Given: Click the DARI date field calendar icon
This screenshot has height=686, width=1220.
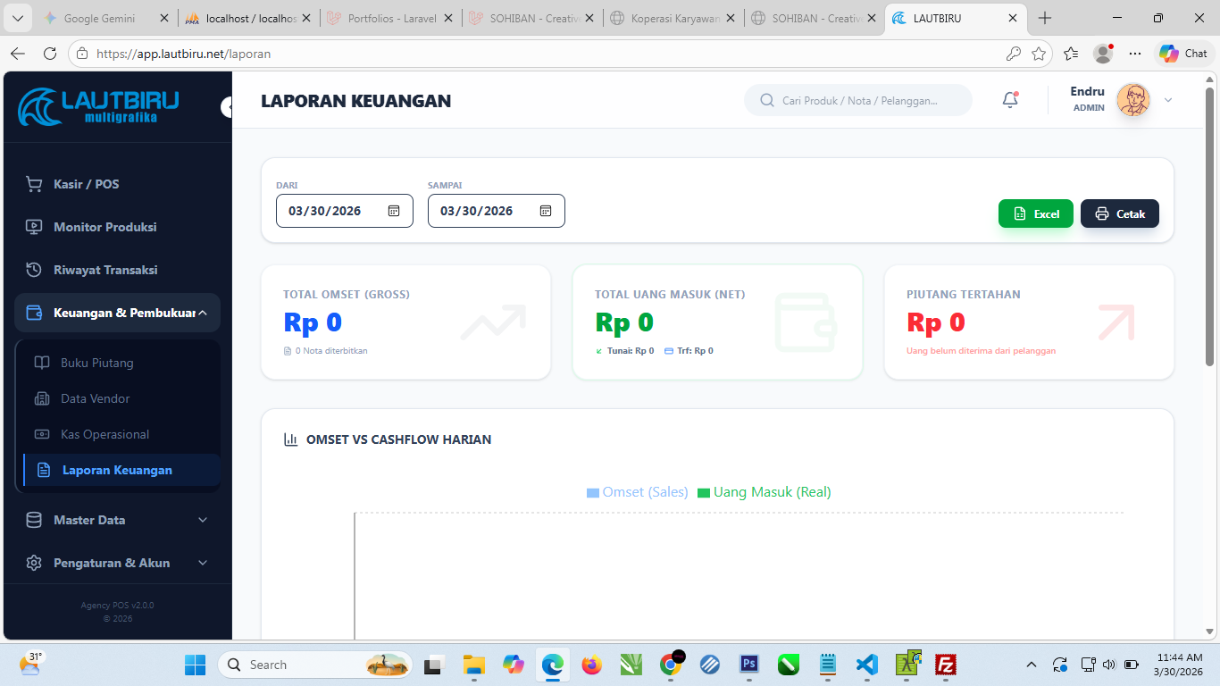Looking at the screenshot, I should (x=393, y=210).
